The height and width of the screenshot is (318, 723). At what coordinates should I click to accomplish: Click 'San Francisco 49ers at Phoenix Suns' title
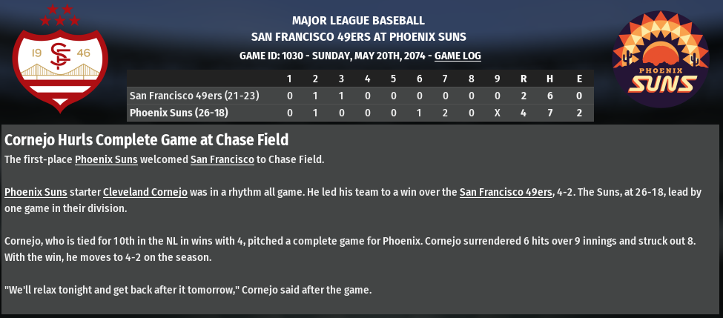[x=358, y=37]
